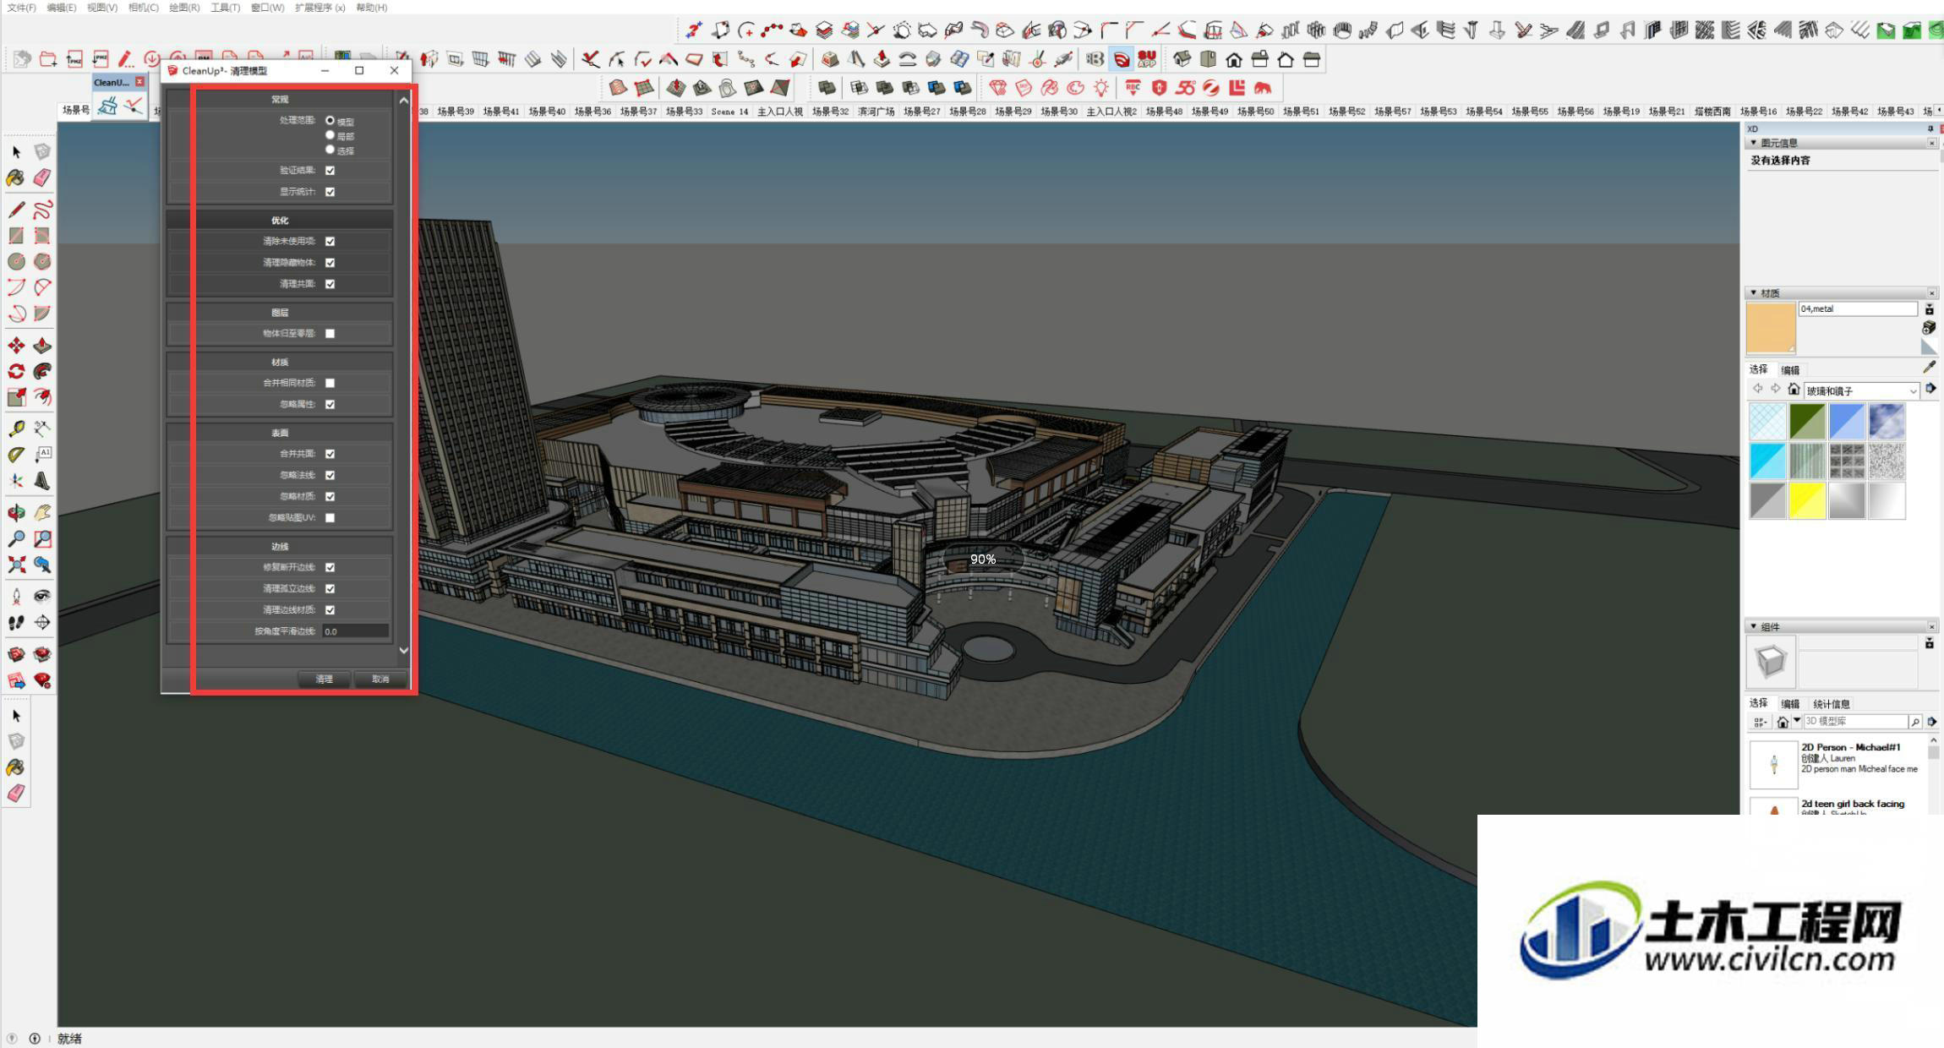Select the Rectangle tool

[x=16, y=236]
